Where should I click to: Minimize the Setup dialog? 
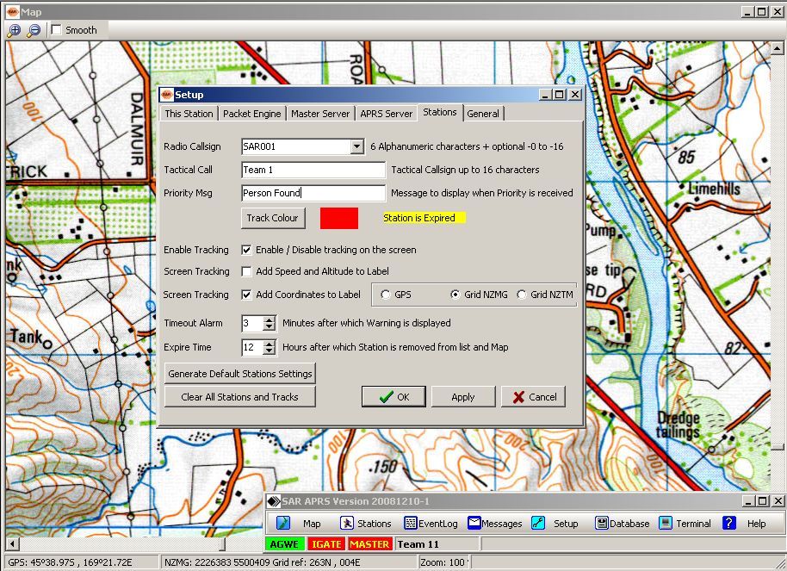coord(546,95)
